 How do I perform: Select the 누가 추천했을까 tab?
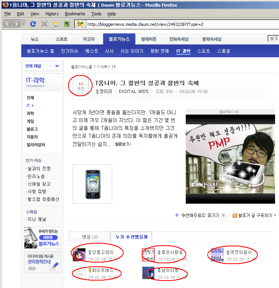click(131, 237)
